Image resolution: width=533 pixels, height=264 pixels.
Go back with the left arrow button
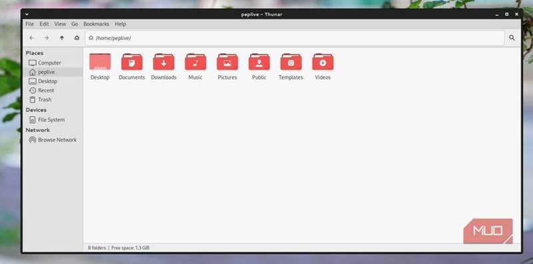pyautogui.click(x=31, y=38)
